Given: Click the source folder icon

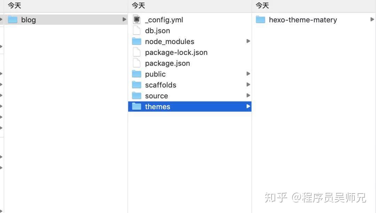Looking at the screenshot, I should (136, 96).
